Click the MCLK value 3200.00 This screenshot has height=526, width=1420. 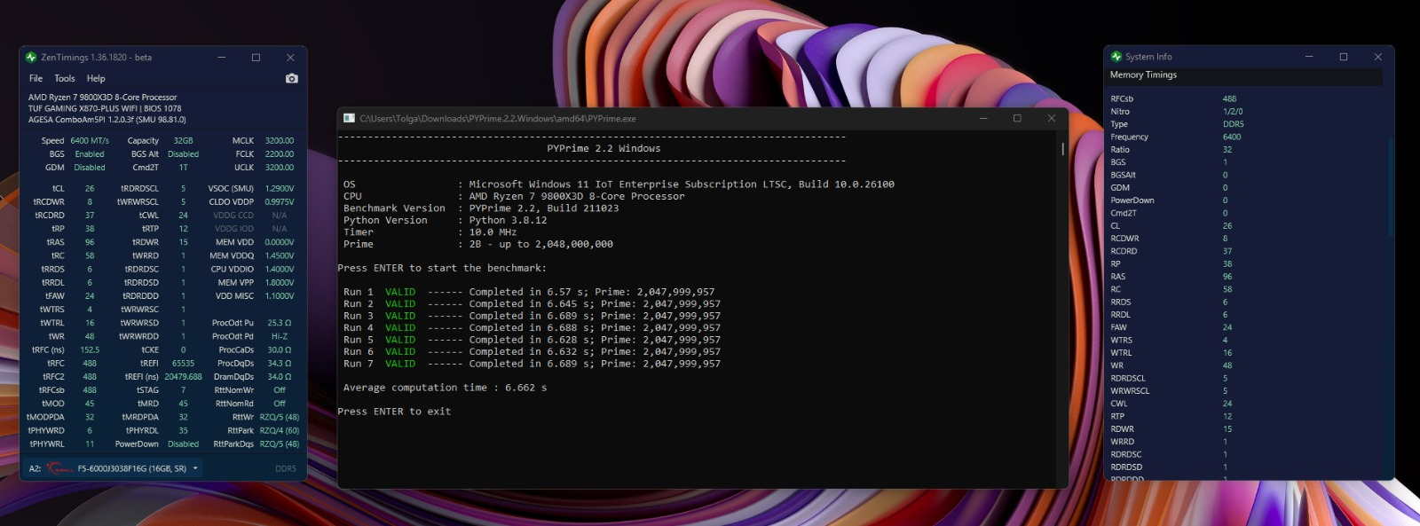point(280,140)
